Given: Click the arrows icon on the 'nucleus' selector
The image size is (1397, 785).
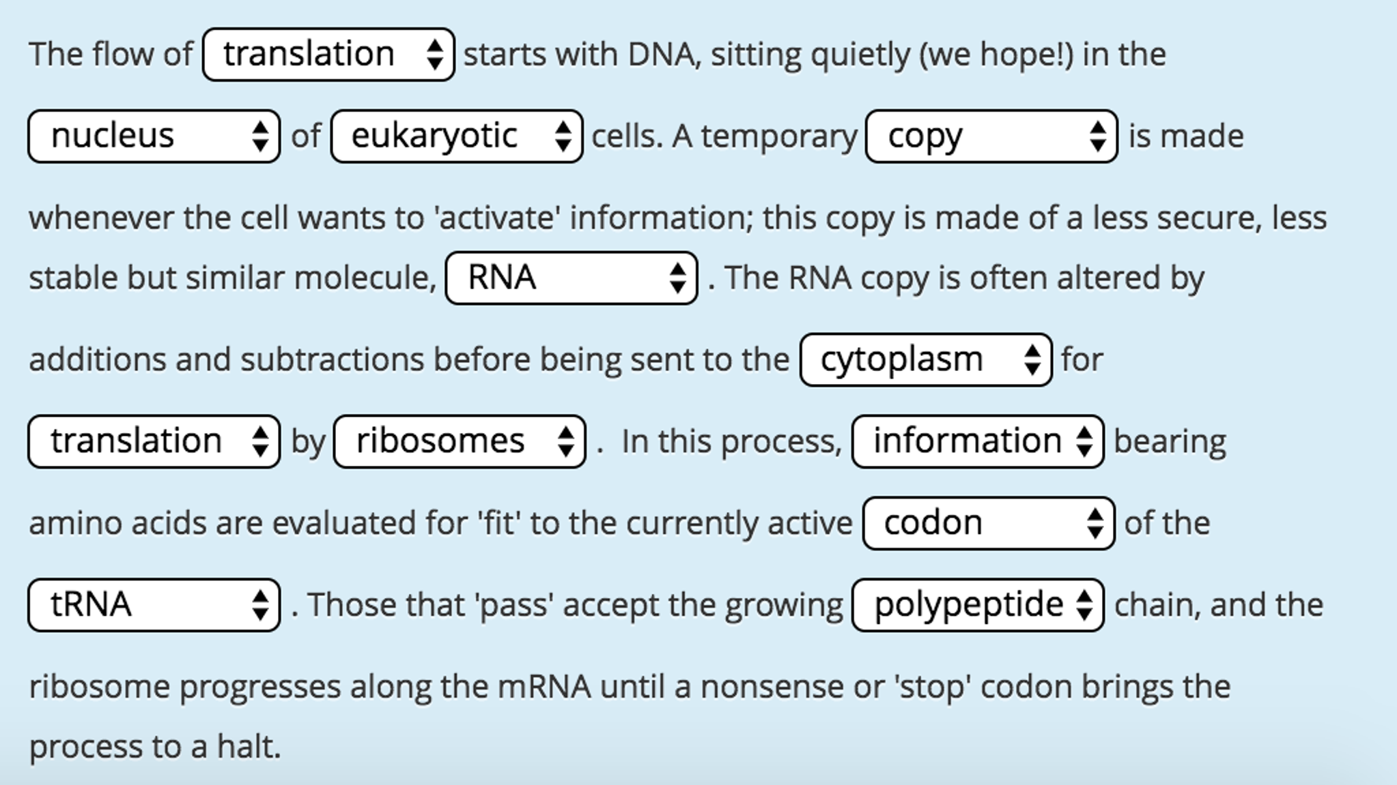Looking at the screenshot, I should pyautogui.click(x=260, y=136).
